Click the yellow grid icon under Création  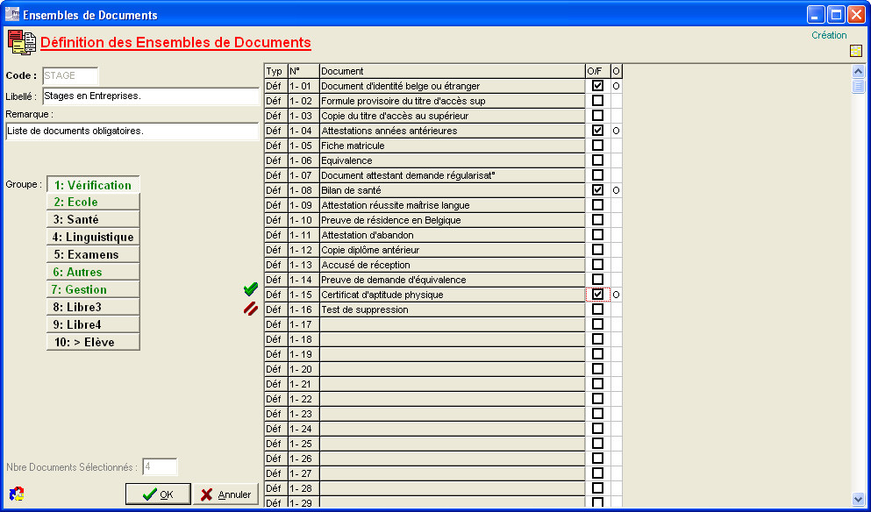855,51
